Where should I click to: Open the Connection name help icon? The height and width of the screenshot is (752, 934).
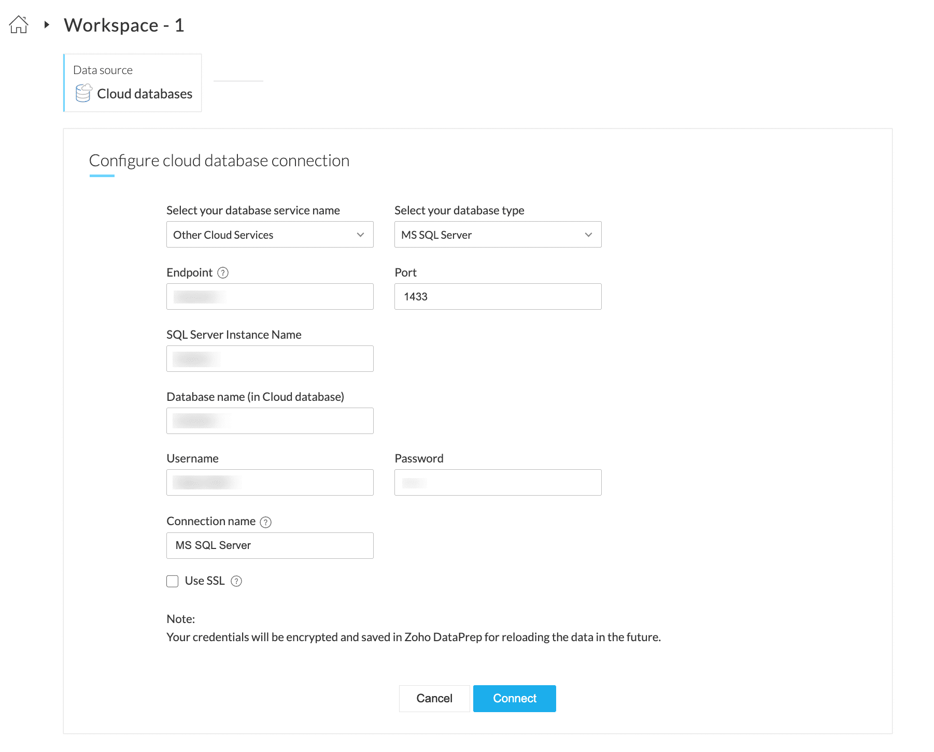click(265, 522)
